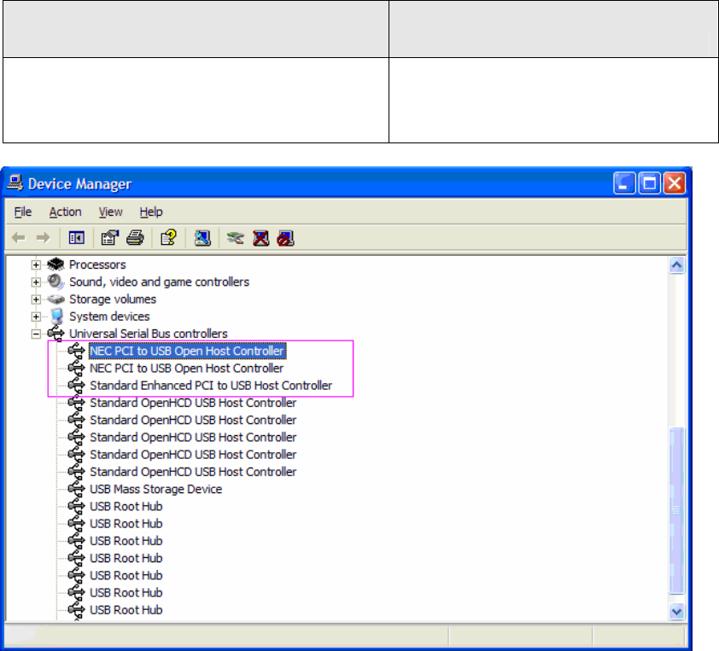Scan for hardware changes via toolbar icon
The width and height of the screenshot is (719, 651).
point(202,238)
